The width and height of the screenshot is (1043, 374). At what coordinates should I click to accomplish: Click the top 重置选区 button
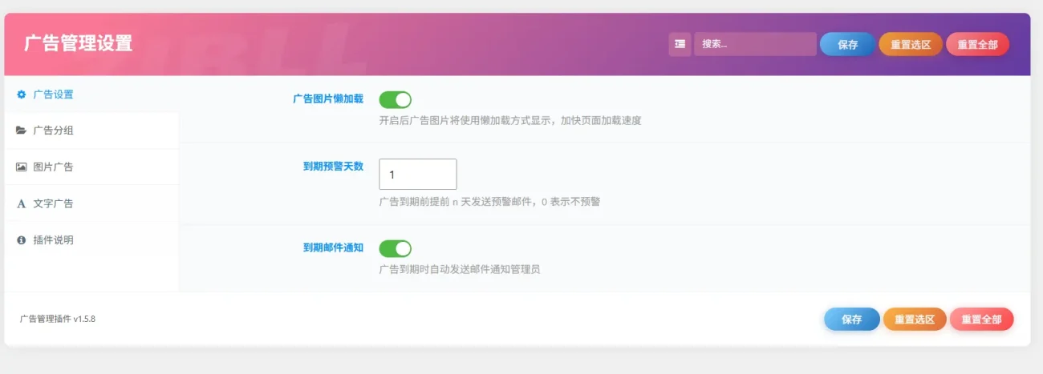pos(911,45)
